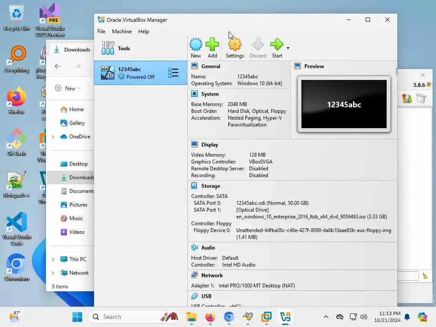The height and width of the screenshot is (327, 436).
Task: Open the Help menu
Action: (x=143, y=32)
